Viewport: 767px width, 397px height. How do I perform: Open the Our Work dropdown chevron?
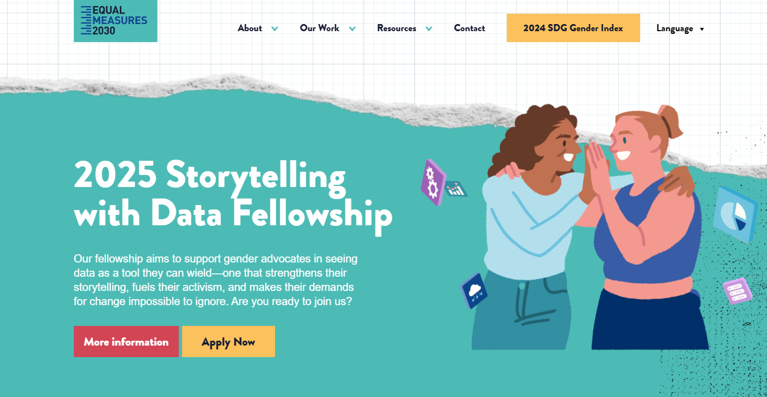click(x=353, y=28)
